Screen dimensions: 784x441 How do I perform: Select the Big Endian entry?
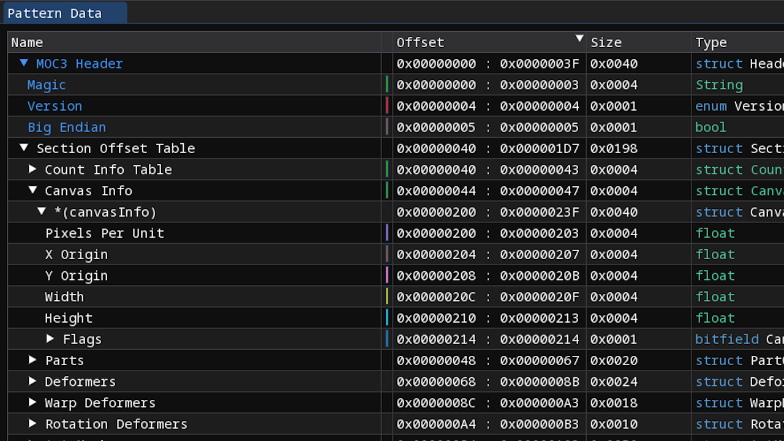67,127
